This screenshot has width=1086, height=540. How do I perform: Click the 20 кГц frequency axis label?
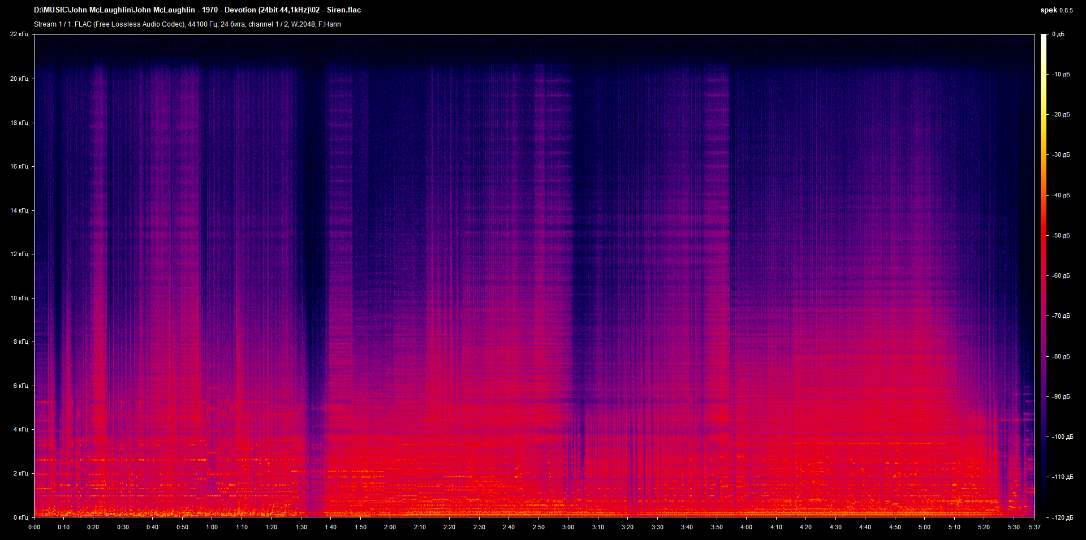[19, 79]
